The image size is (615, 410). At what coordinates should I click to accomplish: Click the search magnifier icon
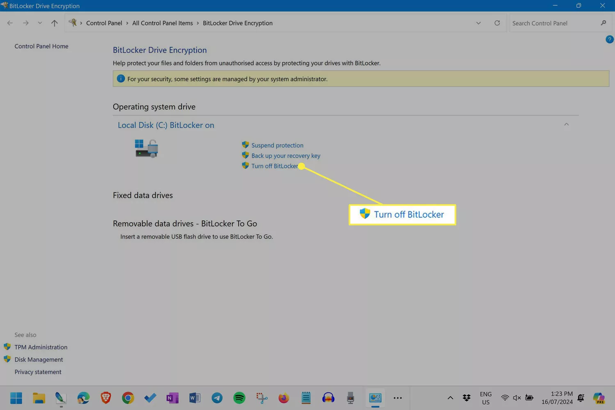pos(603,23)
